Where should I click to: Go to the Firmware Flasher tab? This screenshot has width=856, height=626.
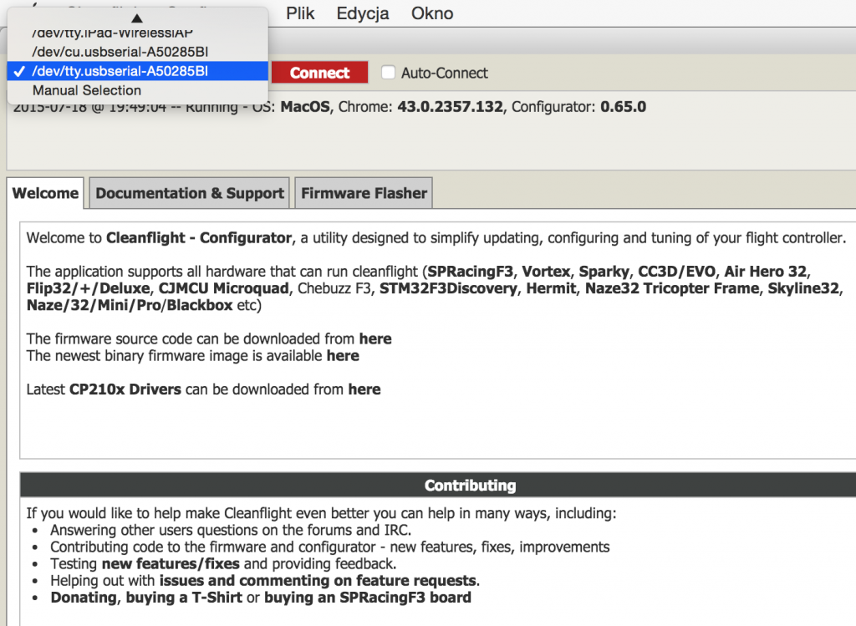tap(364, 193)
